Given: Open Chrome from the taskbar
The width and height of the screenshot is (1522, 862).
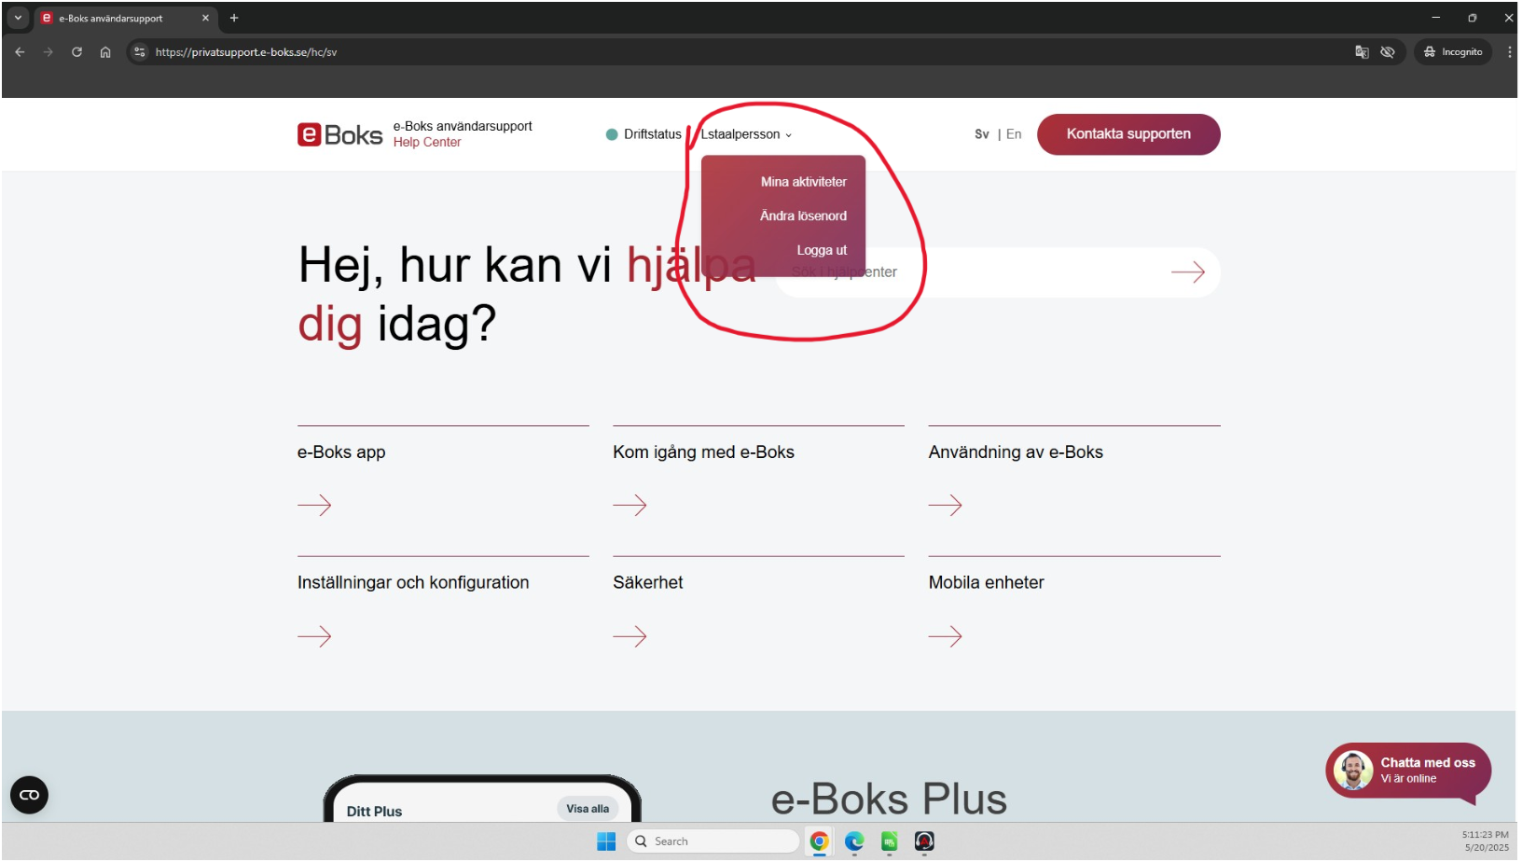Looking at the screenshot, I should pos(819,842).
